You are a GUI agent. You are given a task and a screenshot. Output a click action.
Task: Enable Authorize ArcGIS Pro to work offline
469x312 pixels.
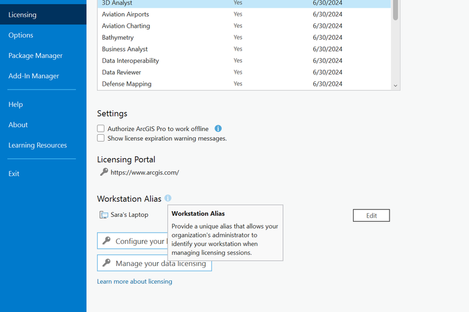(101, 129)
